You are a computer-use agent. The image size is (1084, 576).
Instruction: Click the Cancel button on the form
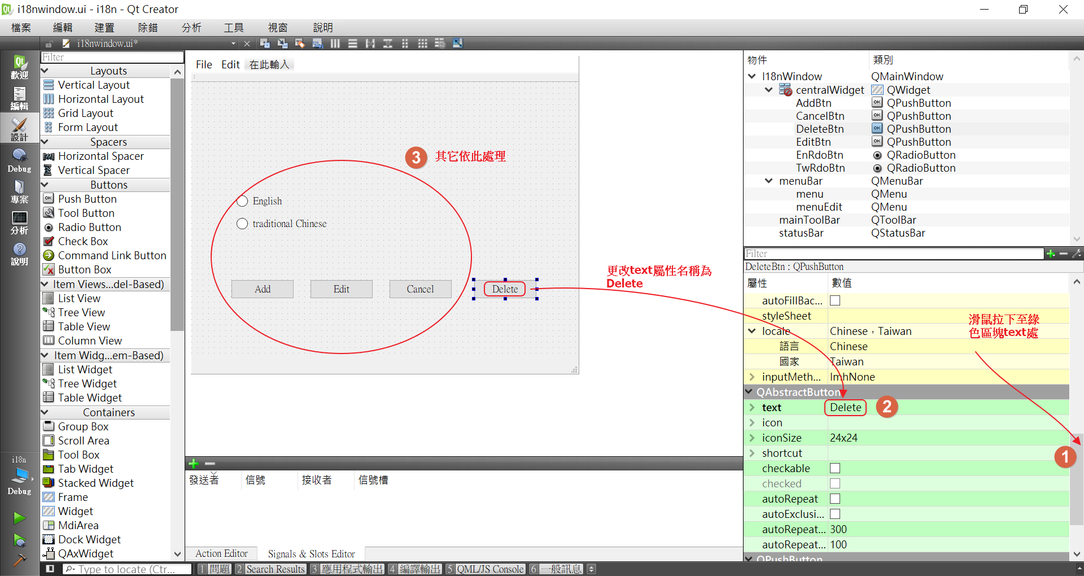[421, 289]
